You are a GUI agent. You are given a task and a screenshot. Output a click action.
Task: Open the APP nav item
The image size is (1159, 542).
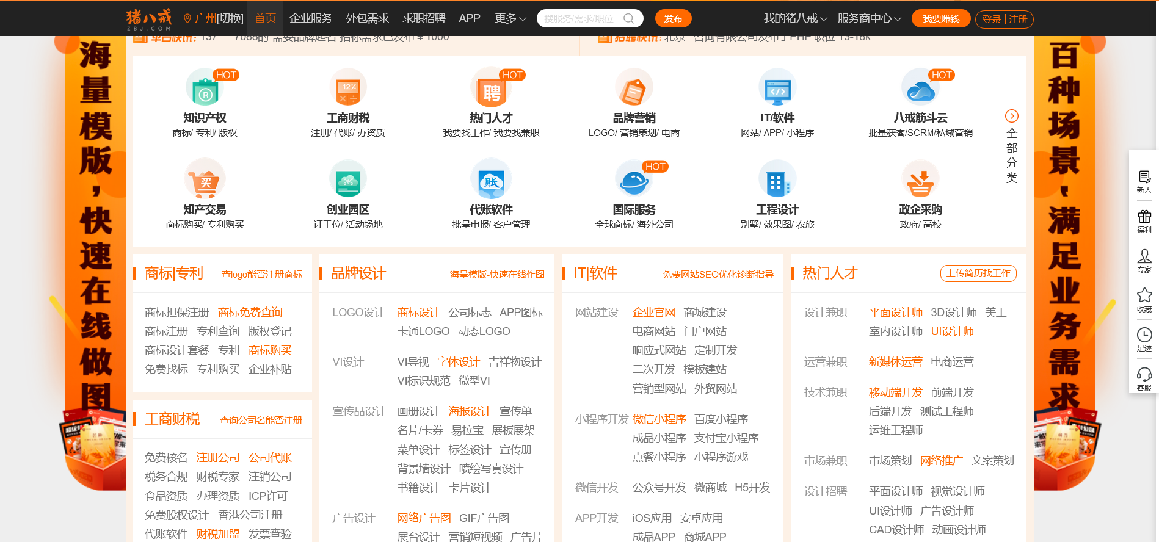[x=470, y=18]
